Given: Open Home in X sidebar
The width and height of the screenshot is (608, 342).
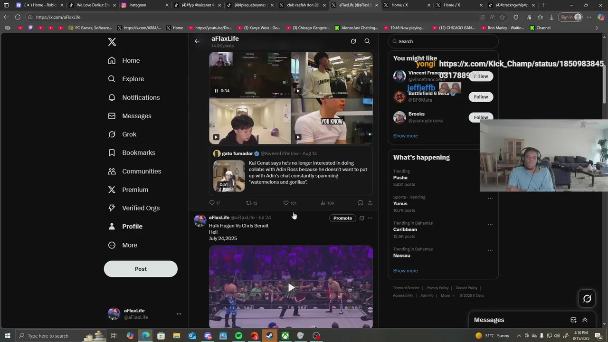Looking at the screenshot, I should pos(124,60).
